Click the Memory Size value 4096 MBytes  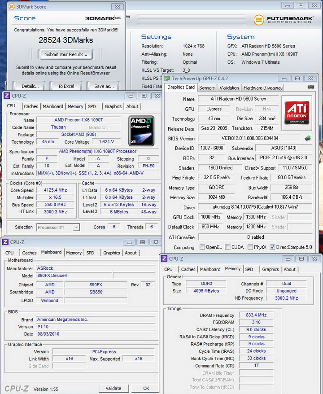coord(206,291)
